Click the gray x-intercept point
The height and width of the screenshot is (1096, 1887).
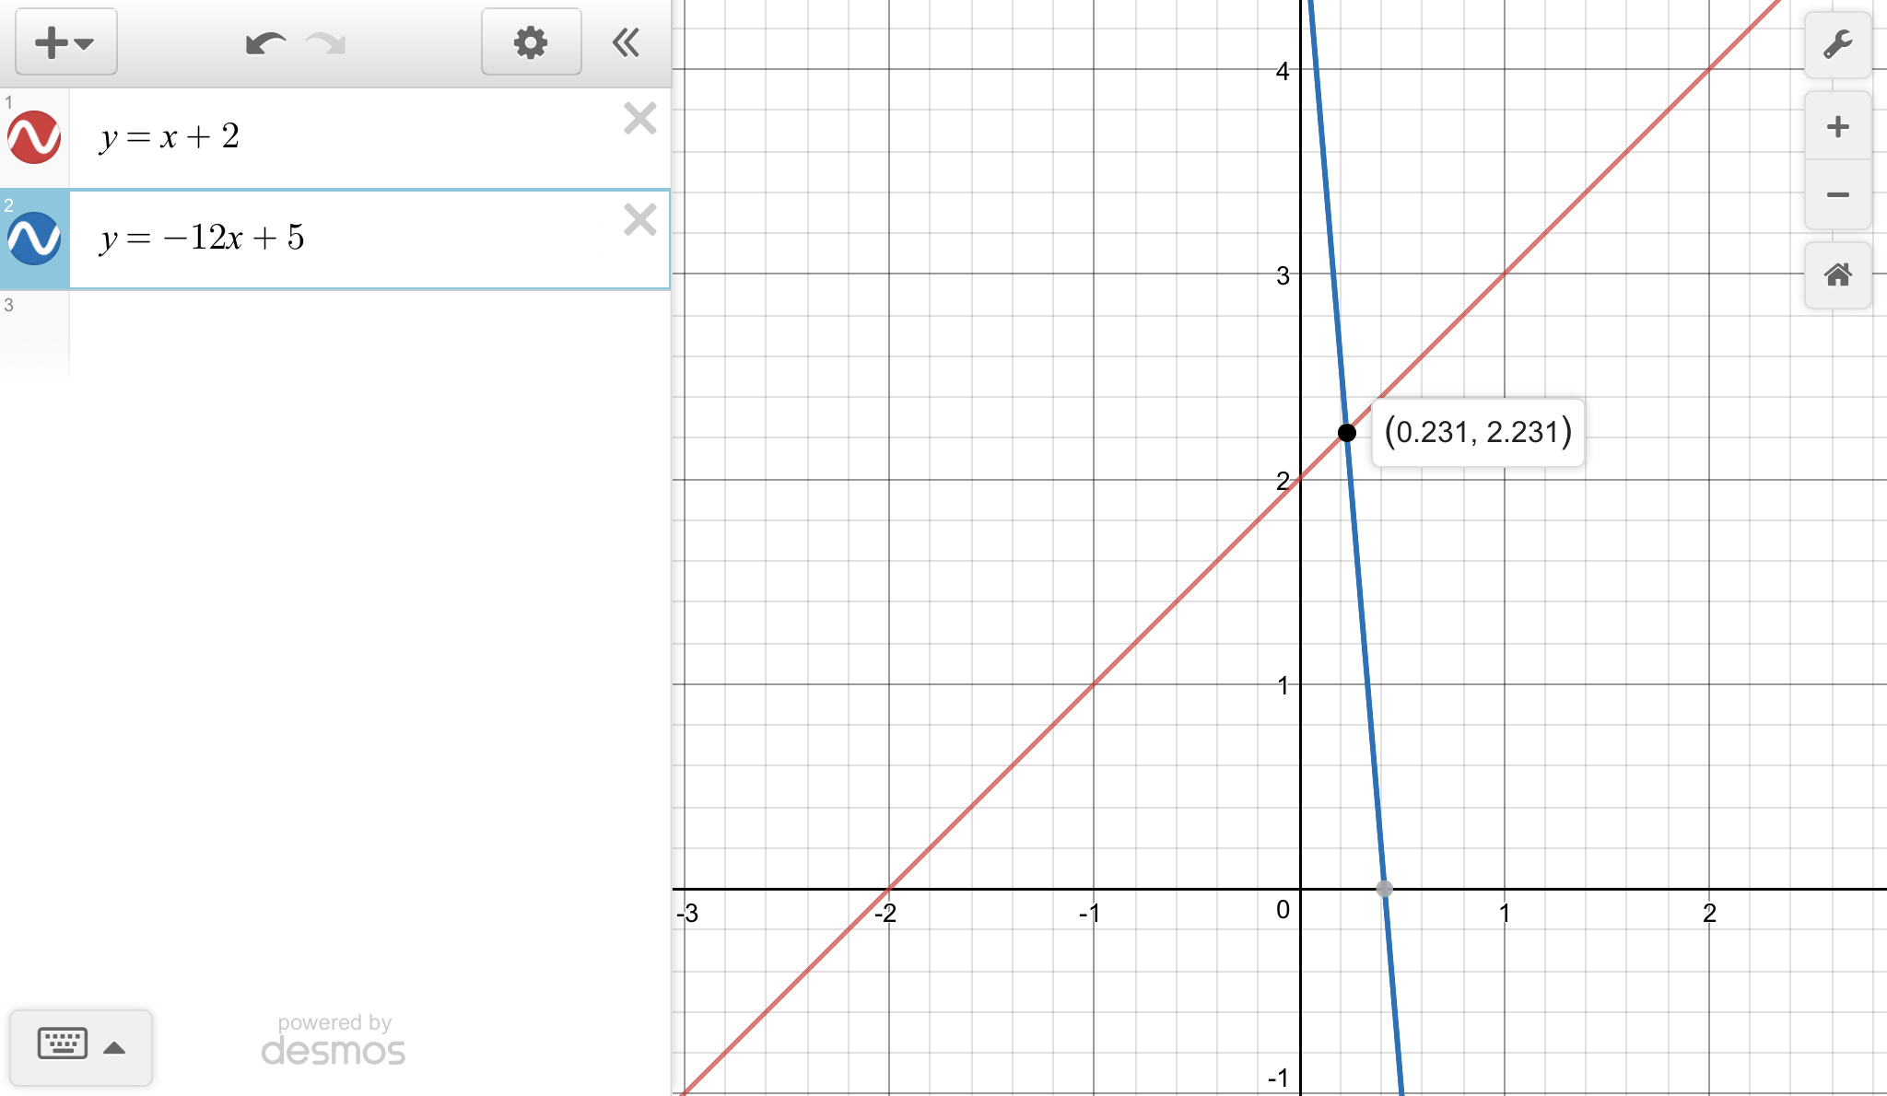pos(1384,889)
